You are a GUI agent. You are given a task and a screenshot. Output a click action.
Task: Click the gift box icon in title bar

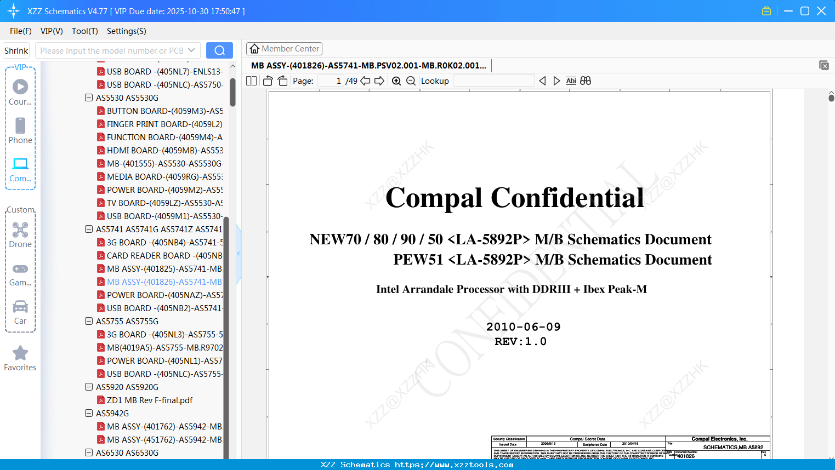(x=766, y=11)
